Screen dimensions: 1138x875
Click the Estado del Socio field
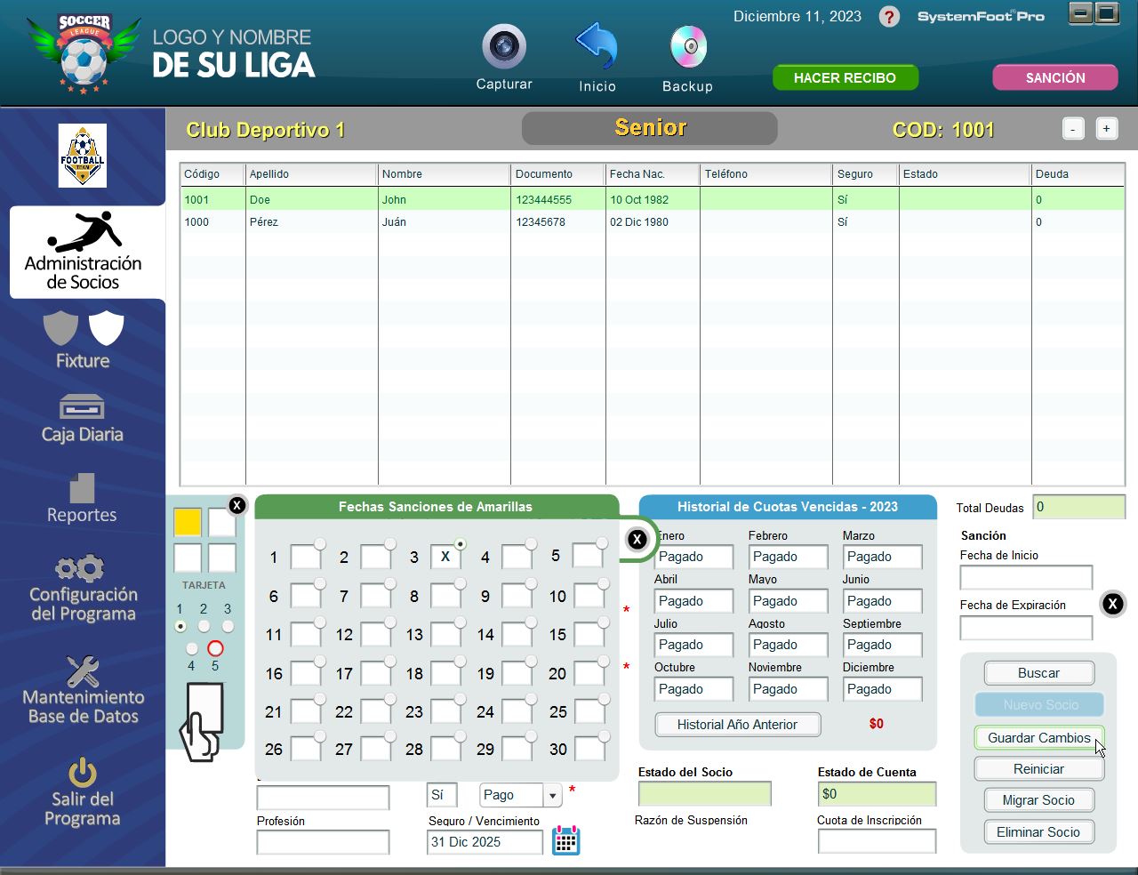(704, 793)
